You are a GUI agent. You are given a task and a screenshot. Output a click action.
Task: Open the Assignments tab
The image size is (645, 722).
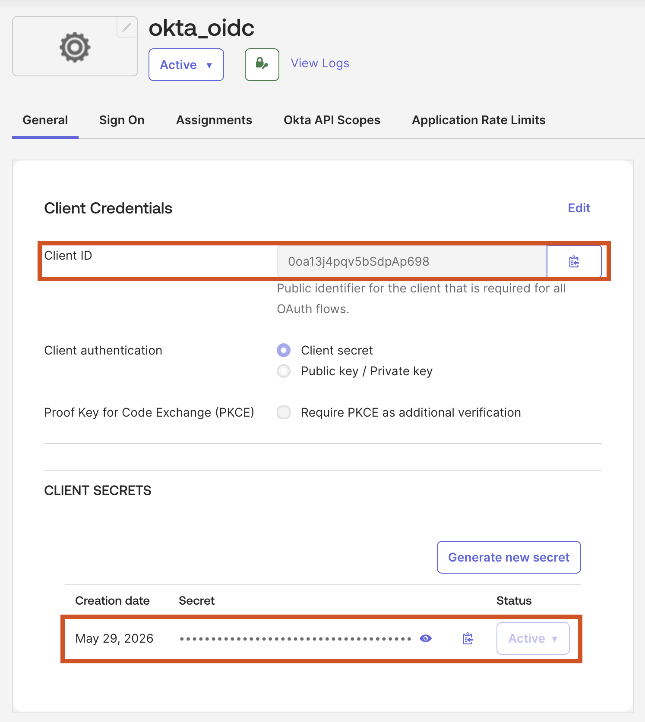(214, 120)
